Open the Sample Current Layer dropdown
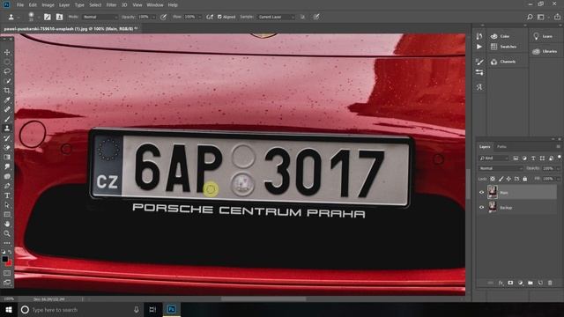 click(276, 17)
